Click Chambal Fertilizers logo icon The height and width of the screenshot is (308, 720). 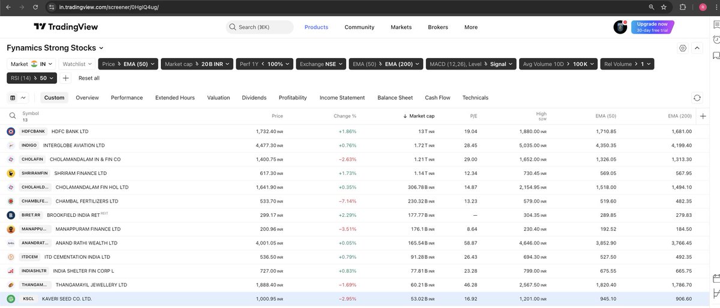tap(11, 201)
